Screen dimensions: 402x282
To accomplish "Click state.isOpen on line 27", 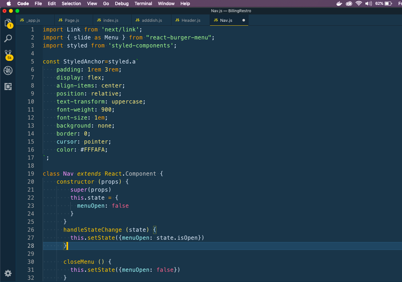I will pyautogui.click(x=177, y=238).
